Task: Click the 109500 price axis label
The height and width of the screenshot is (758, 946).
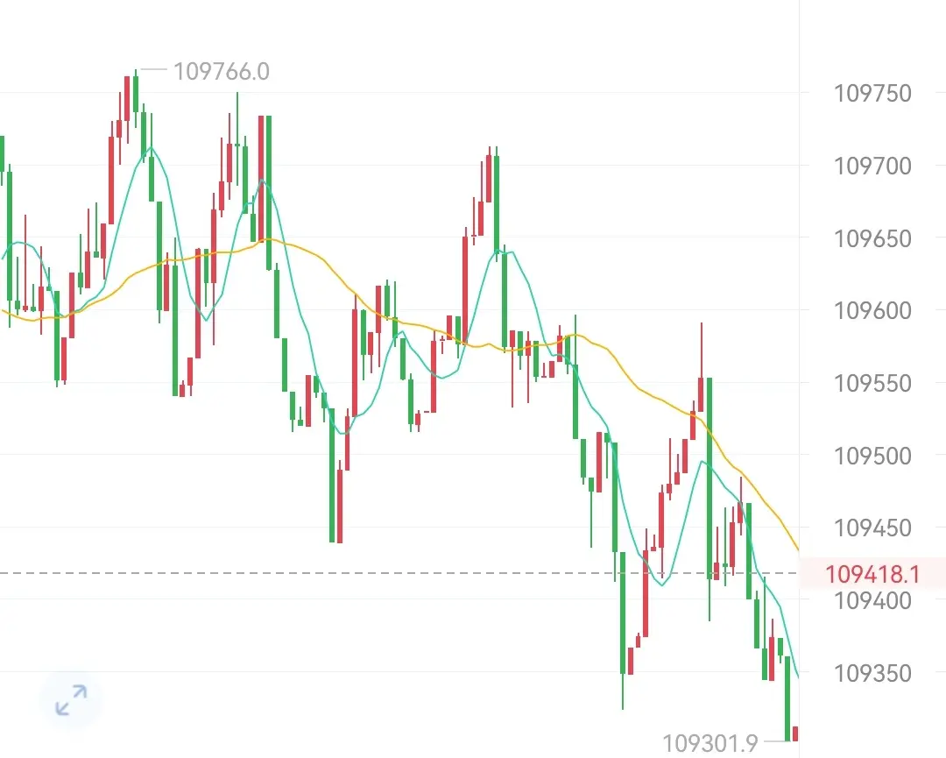Action: (x=872, y=456)
